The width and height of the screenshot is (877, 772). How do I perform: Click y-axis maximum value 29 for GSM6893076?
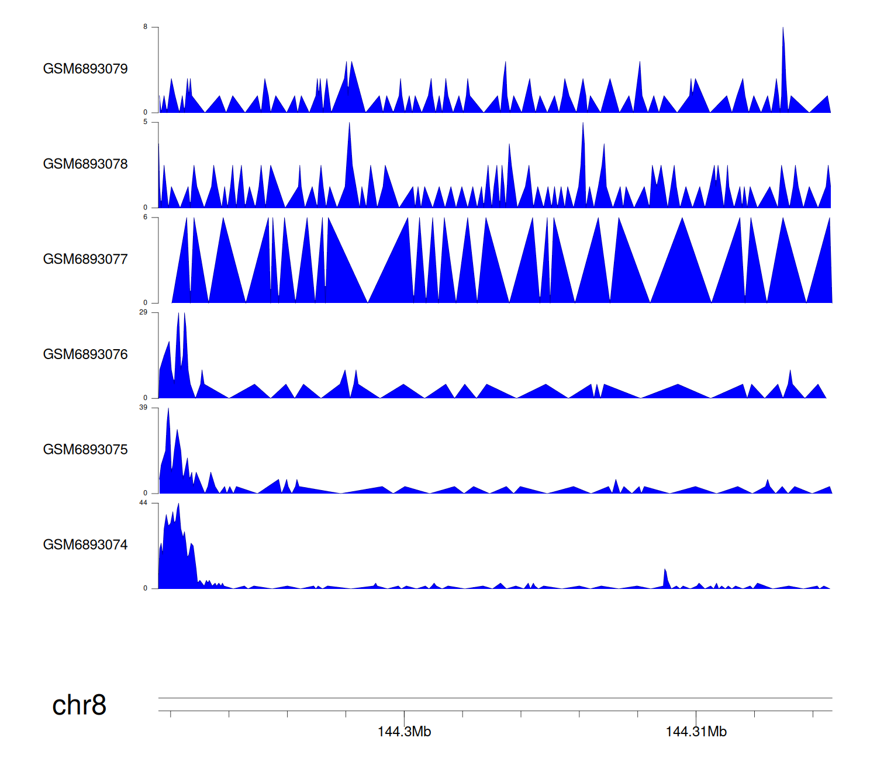pyautogui.click(x=144, y=312)
